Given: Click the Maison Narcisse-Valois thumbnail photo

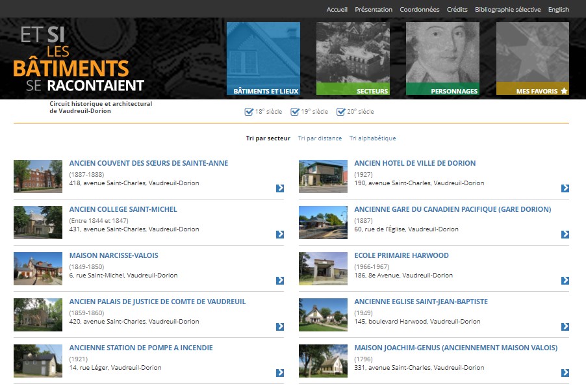Looking at the screenshot, I should coord(38,268).
